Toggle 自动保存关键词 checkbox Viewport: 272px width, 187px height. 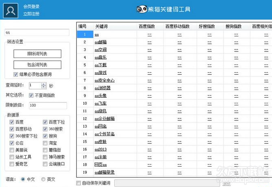(78, 183)
